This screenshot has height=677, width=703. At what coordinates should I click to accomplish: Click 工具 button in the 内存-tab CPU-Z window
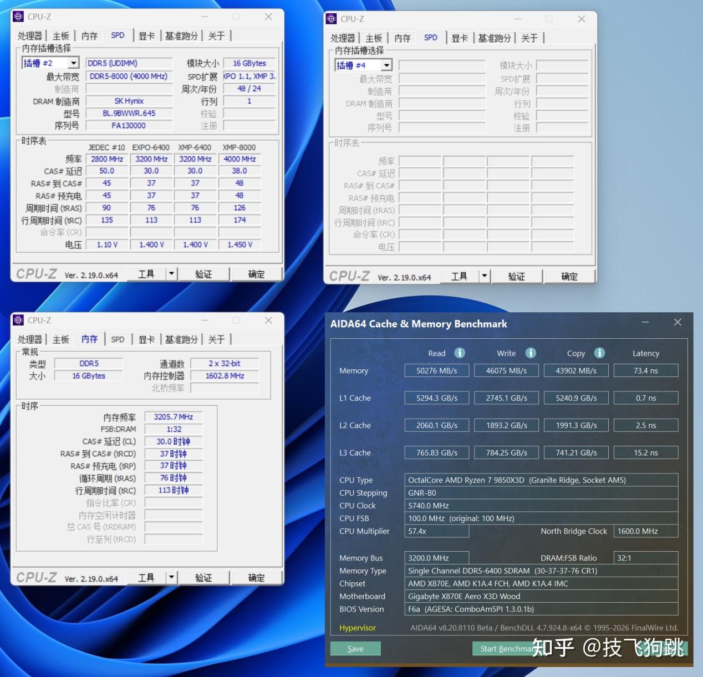[146, 577]
